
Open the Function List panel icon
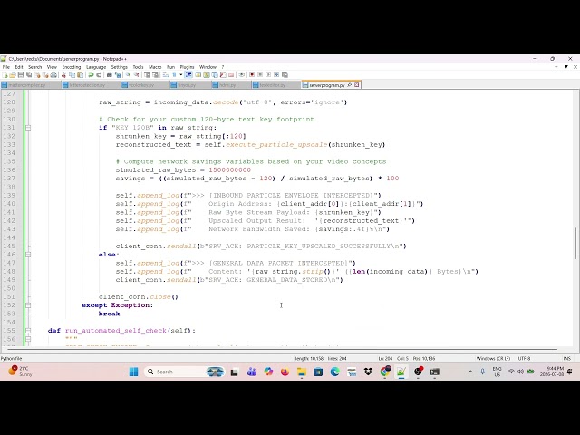click(223, 74)
